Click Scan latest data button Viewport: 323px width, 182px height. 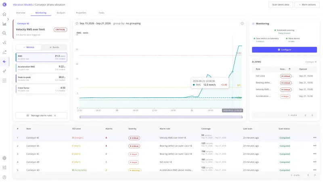tap(281, 4)
